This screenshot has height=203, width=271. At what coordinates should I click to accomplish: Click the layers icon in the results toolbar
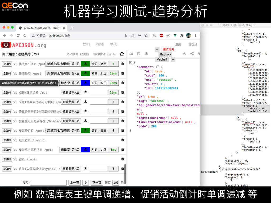coord(146,54)
